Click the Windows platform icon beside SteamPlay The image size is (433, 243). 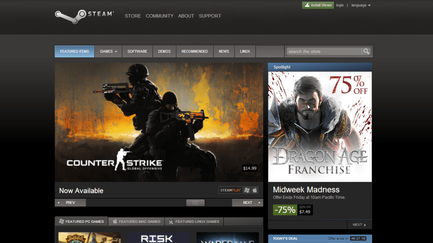(x=247, y=190)
